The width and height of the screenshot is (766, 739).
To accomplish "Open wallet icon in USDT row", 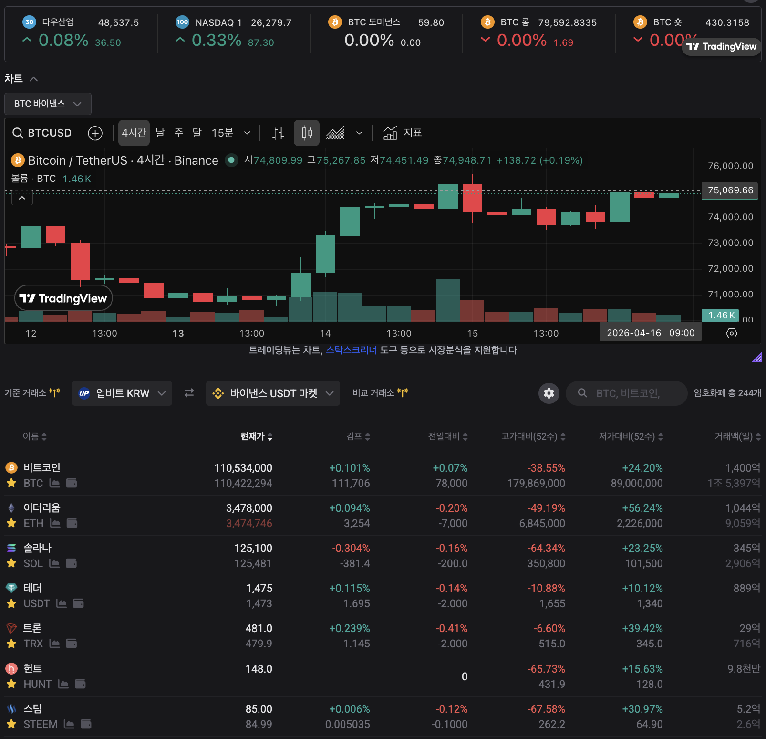I will click(78, 603).
